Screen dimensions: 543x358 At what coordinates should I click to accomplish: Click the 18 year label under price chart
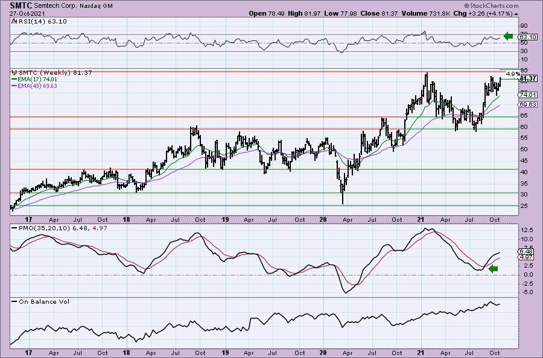coord(127,219)
